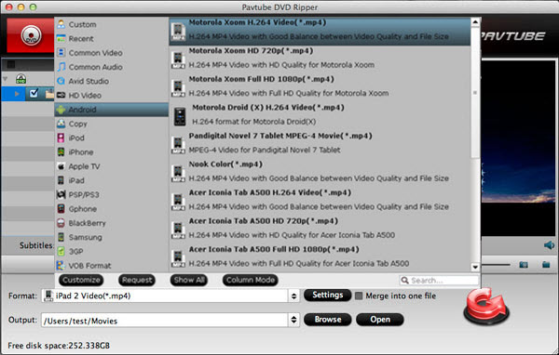
Task: Select the HD Video category
Action: click(111, 95)
